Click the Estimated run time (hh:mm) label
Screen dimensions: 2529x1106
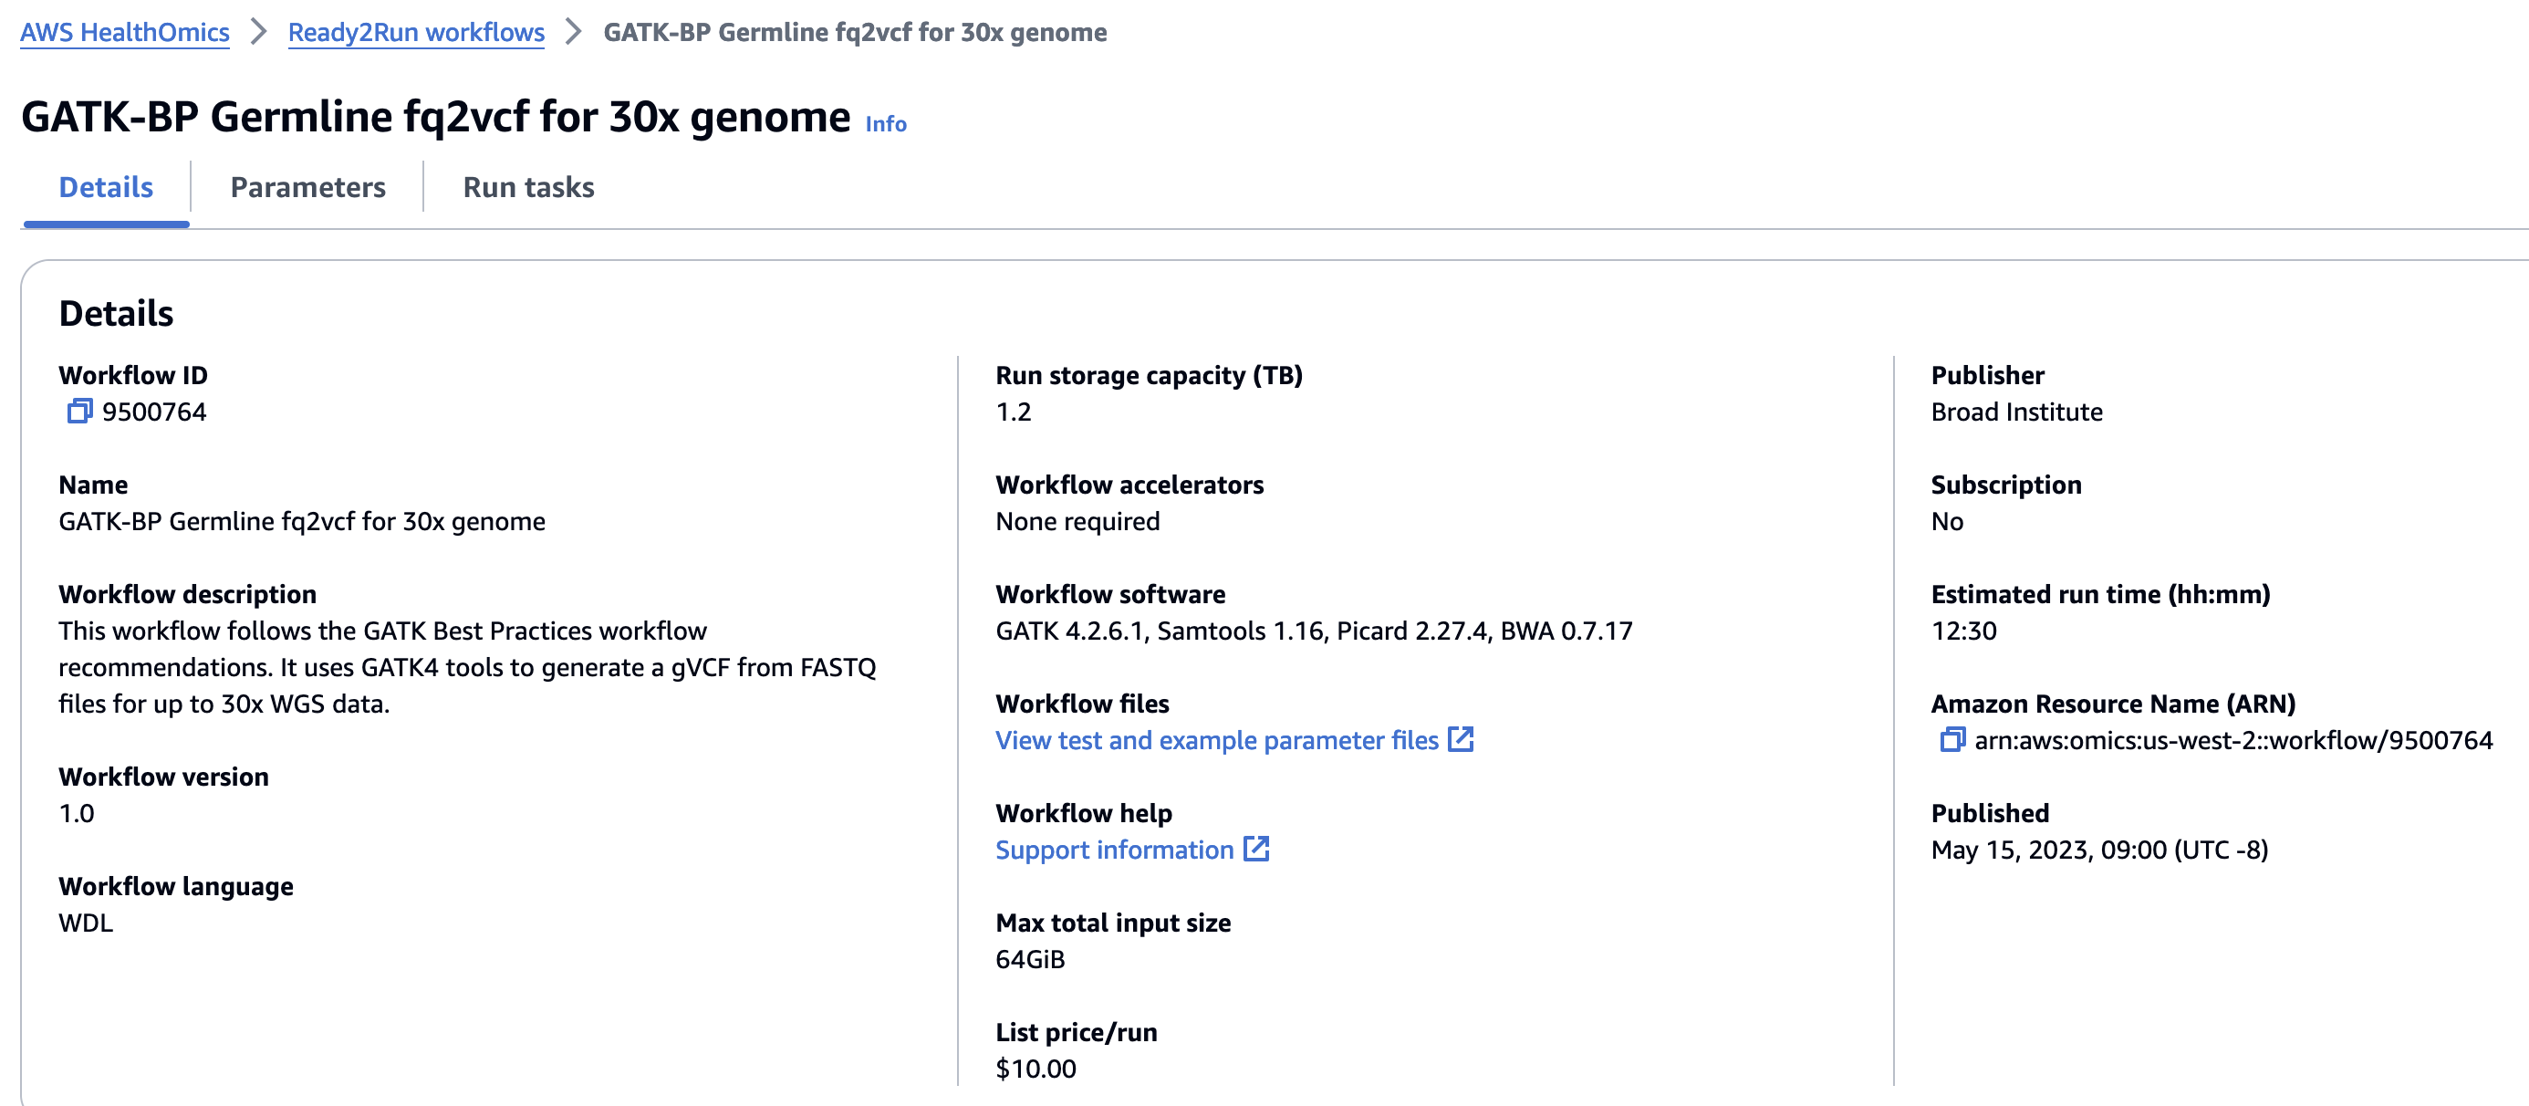click(x=2100, y=594)
